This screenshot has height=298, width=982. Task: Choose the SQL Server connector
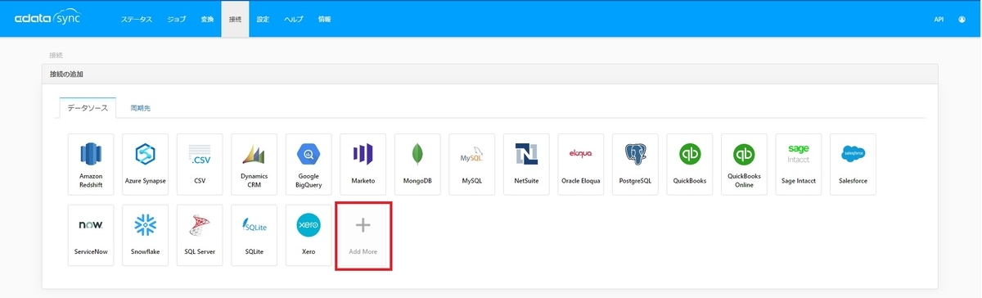pos(200,236)
